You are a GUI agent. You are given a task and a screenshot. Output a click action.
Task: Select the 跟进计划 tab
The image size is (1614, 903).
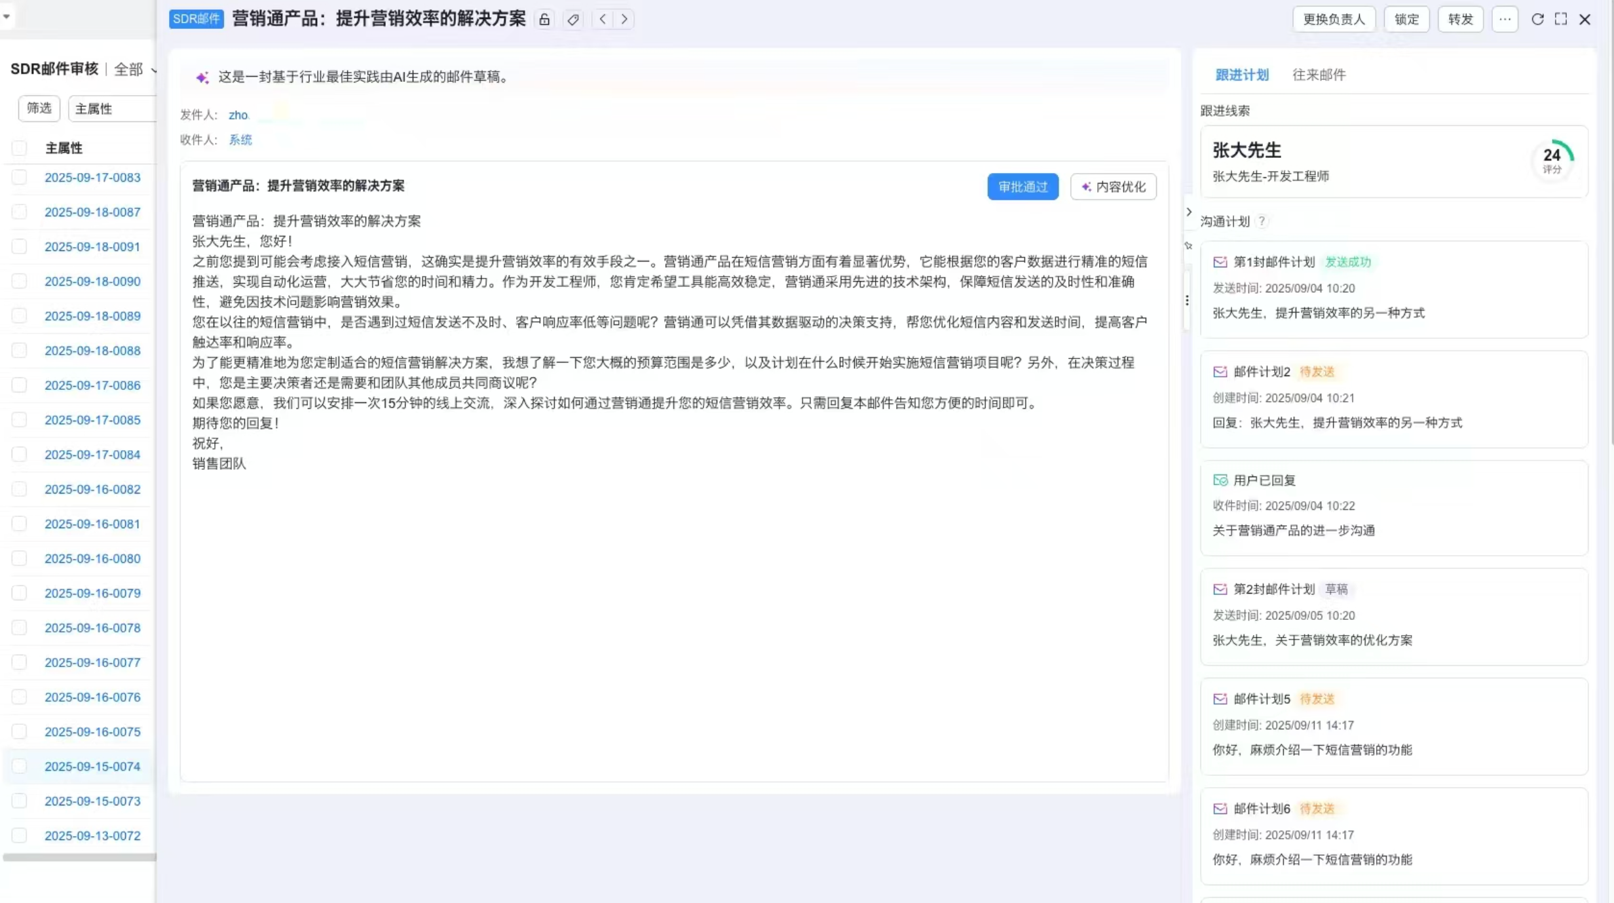tap(1242, 75)
